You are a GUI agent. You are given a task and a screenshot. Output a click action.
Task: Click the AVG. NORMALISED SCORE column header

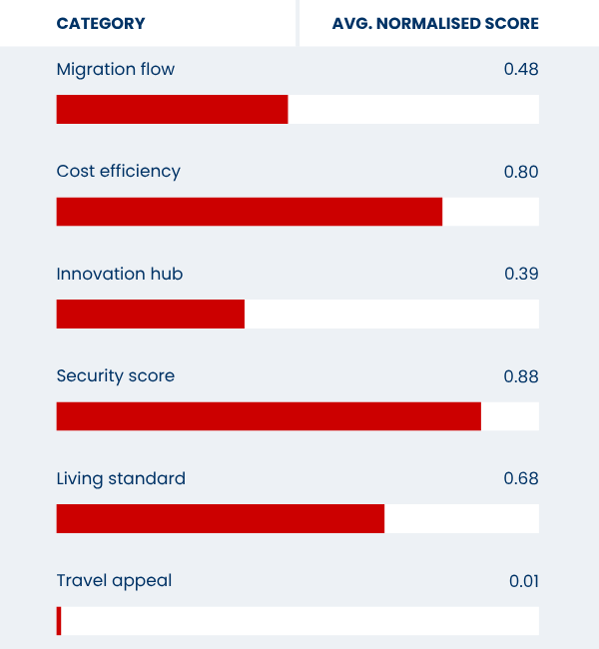point(434,23)
